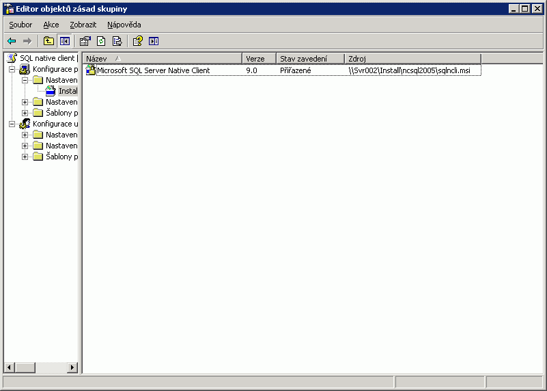Select the Microsoft SQL Server Native Client package
The width and height of the screenshot is (547, 391).
tap(153, 70)
